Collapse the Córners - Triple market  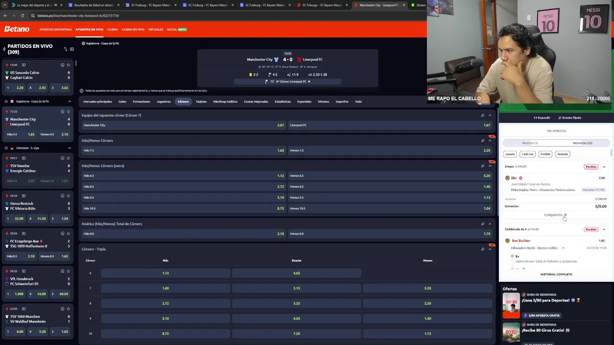pyautogui.click(x=490, y=249)
